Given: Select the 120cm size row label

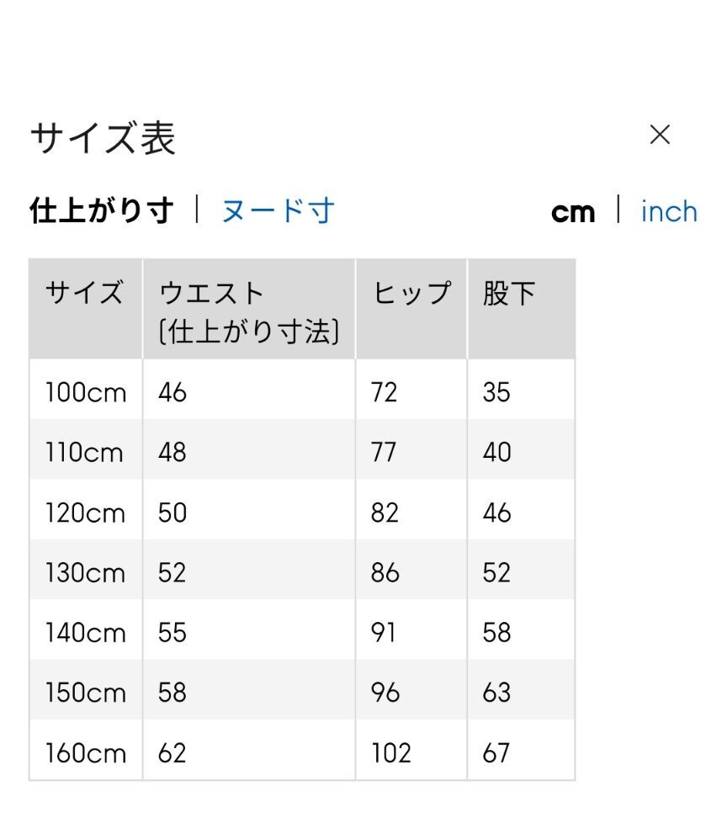Looking at the screenshot, I should click(x=85, y=513).
